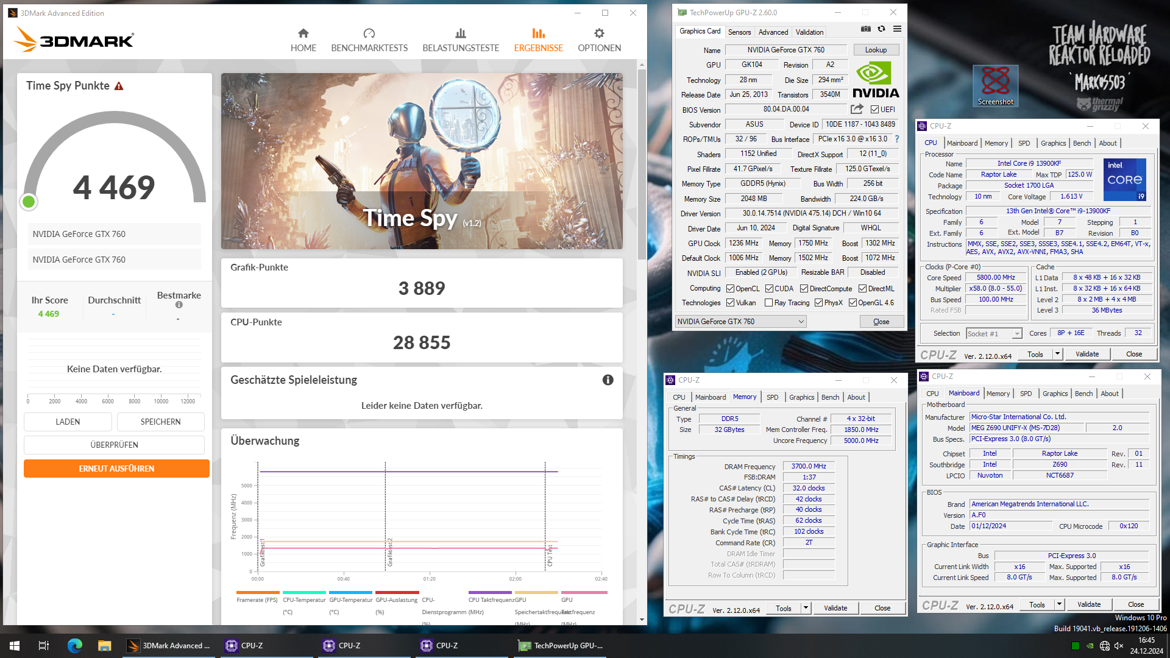Enable the Ray Tracing checkbox
This screenshot has height=658, width=1170.
[x=768, y=303]
